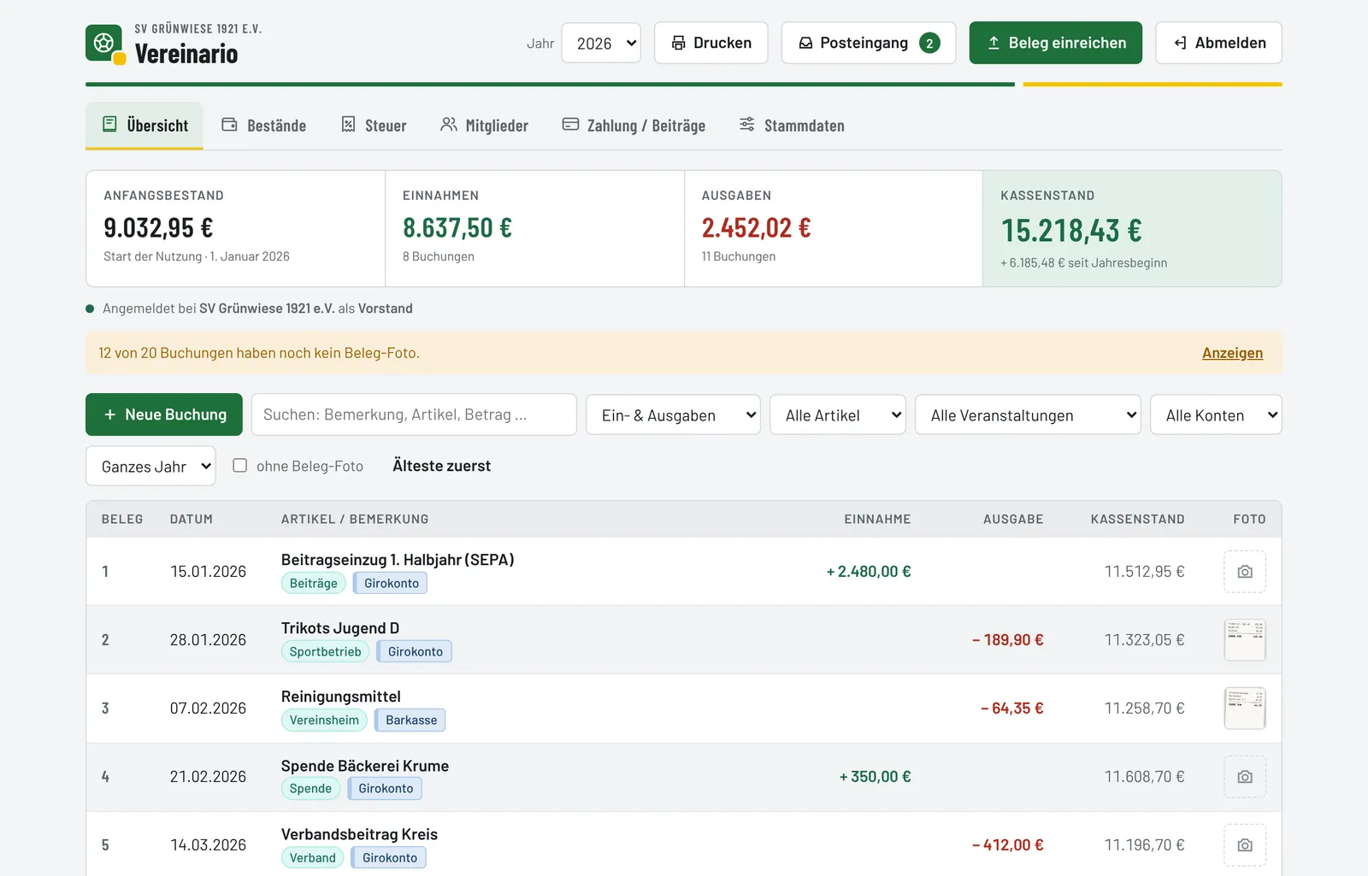Open the Bestände tab
The width and height of the screenshot is (1368, 876).
coord(263,126)
